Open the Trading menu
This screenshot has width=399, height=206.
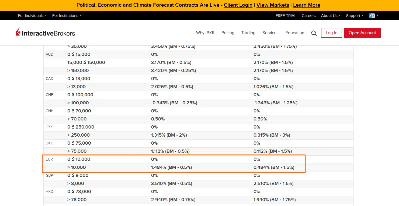coord(248,33)
